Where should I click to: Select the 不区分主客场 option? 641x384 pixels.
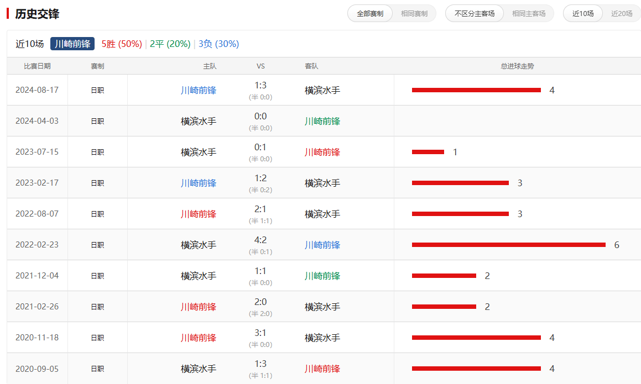(474, 13)
